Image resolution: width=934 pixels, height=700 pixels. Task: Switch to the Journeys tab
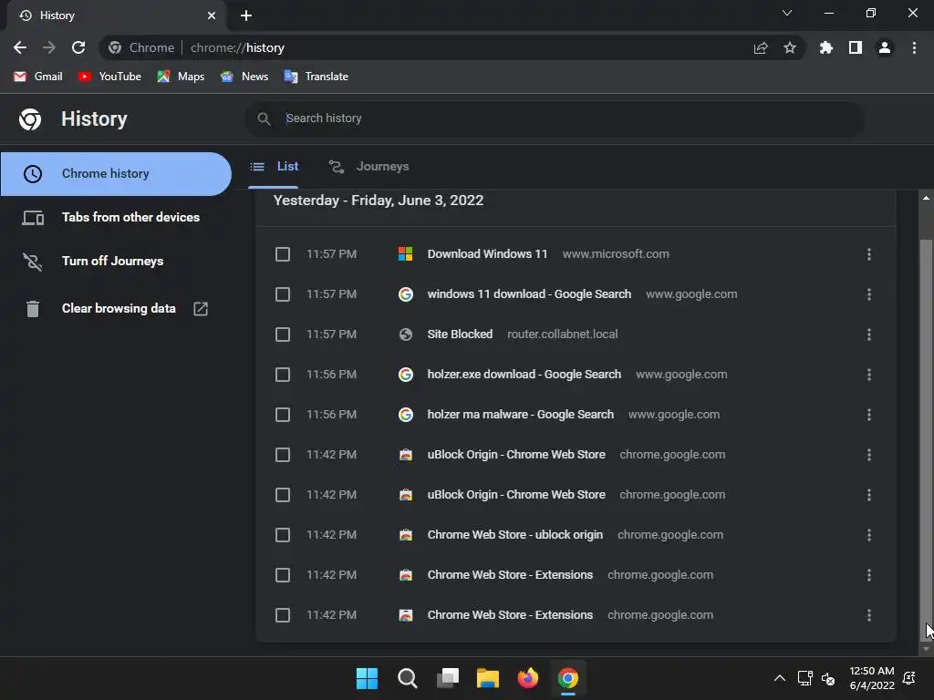(369, 167)
